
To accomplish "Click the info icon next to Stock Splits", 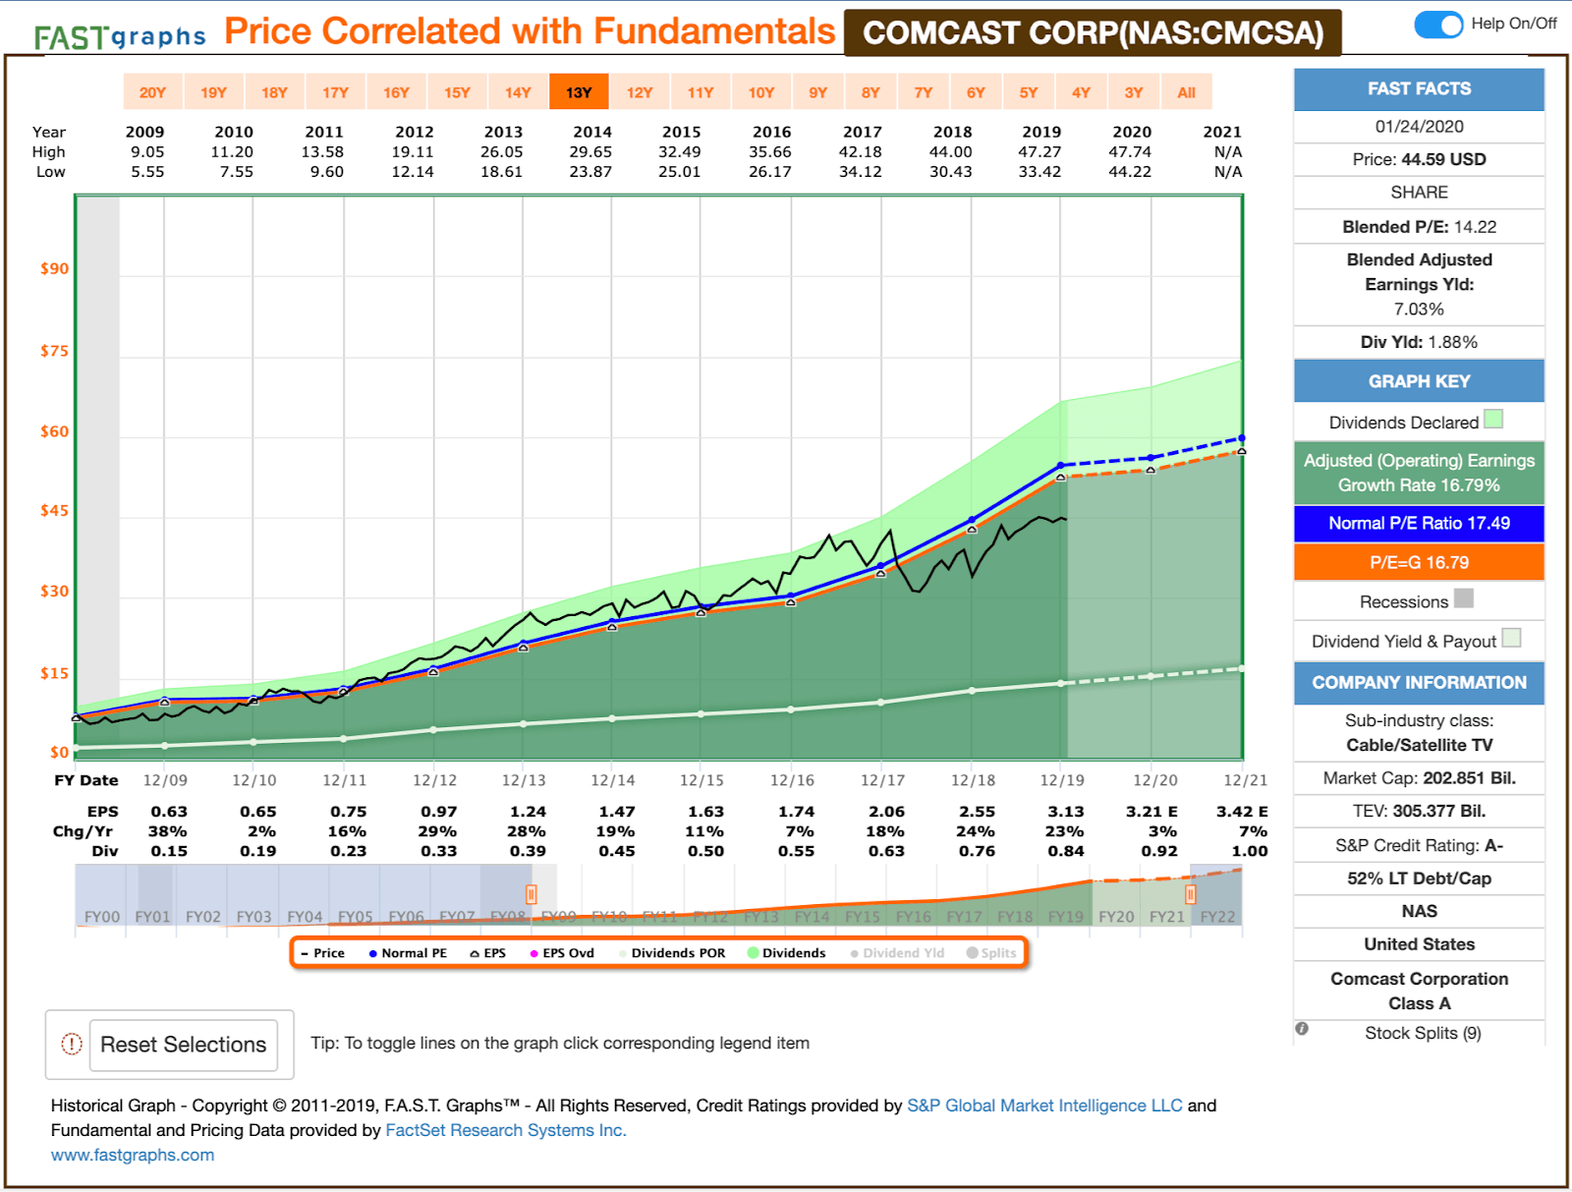I will tap(1302, 1029).
